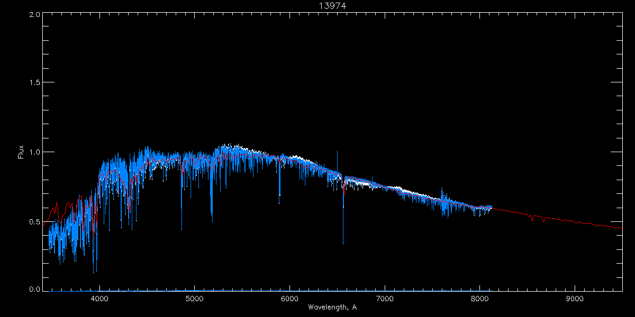The height and width of the screenshot is (317, 635).
Task: Click the Flux y-axis label
Action: pyautogui.click(x=21, y=152)
